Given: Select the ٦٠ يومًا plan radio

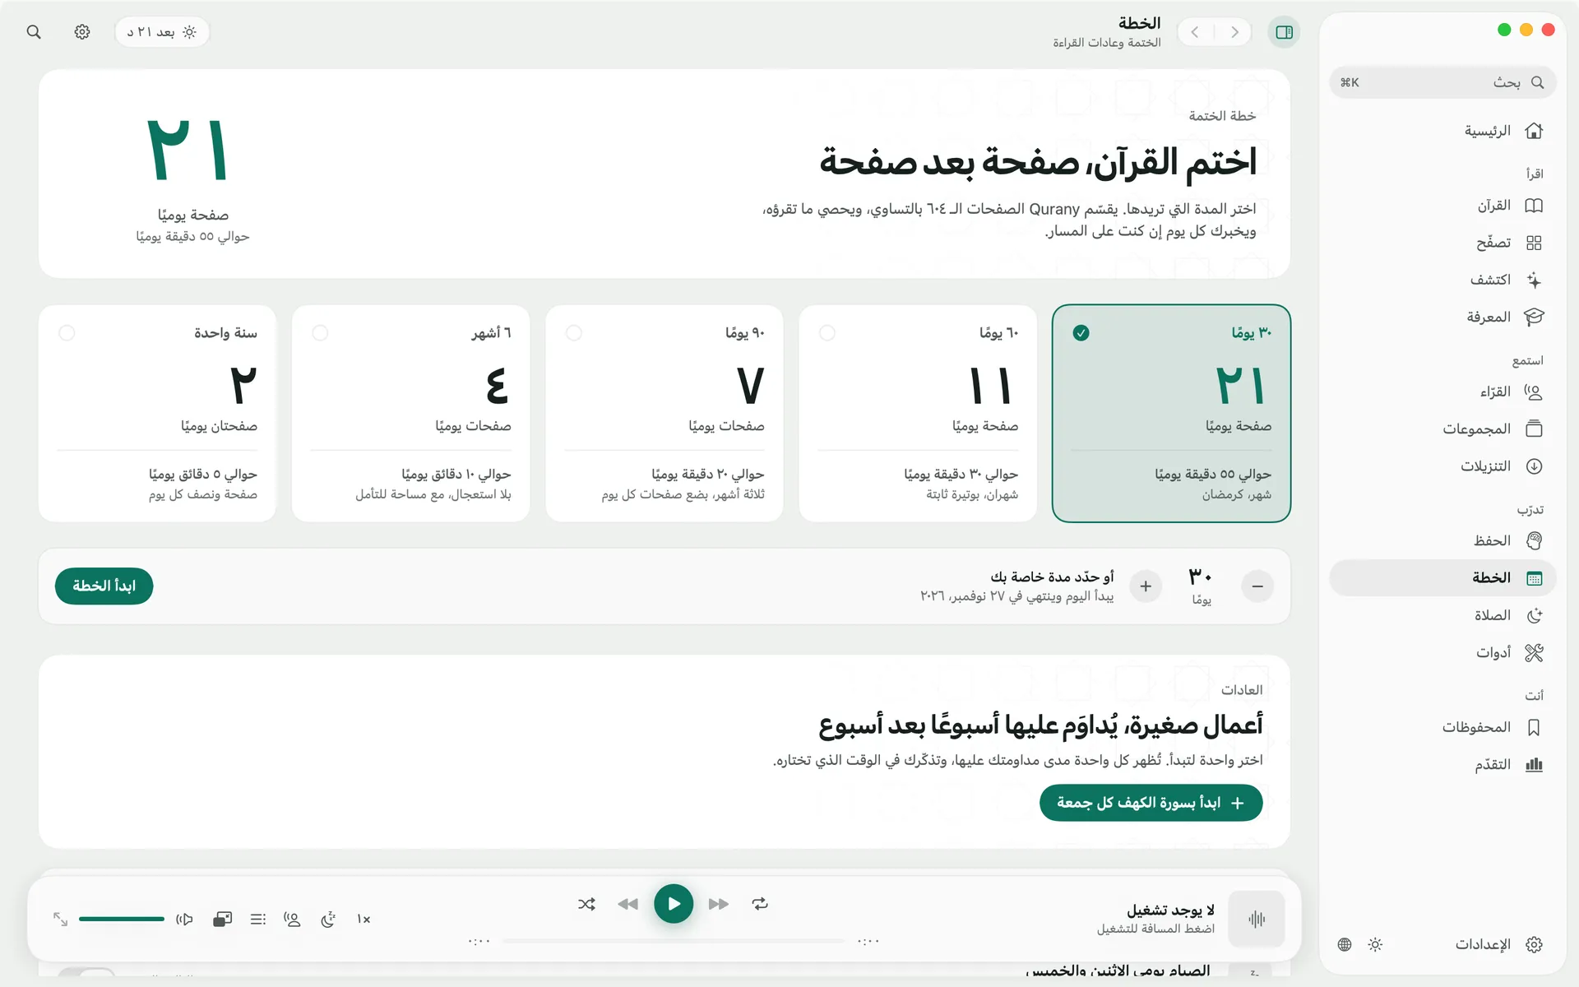Looking at the screenshot, I should tap(827, 333).
